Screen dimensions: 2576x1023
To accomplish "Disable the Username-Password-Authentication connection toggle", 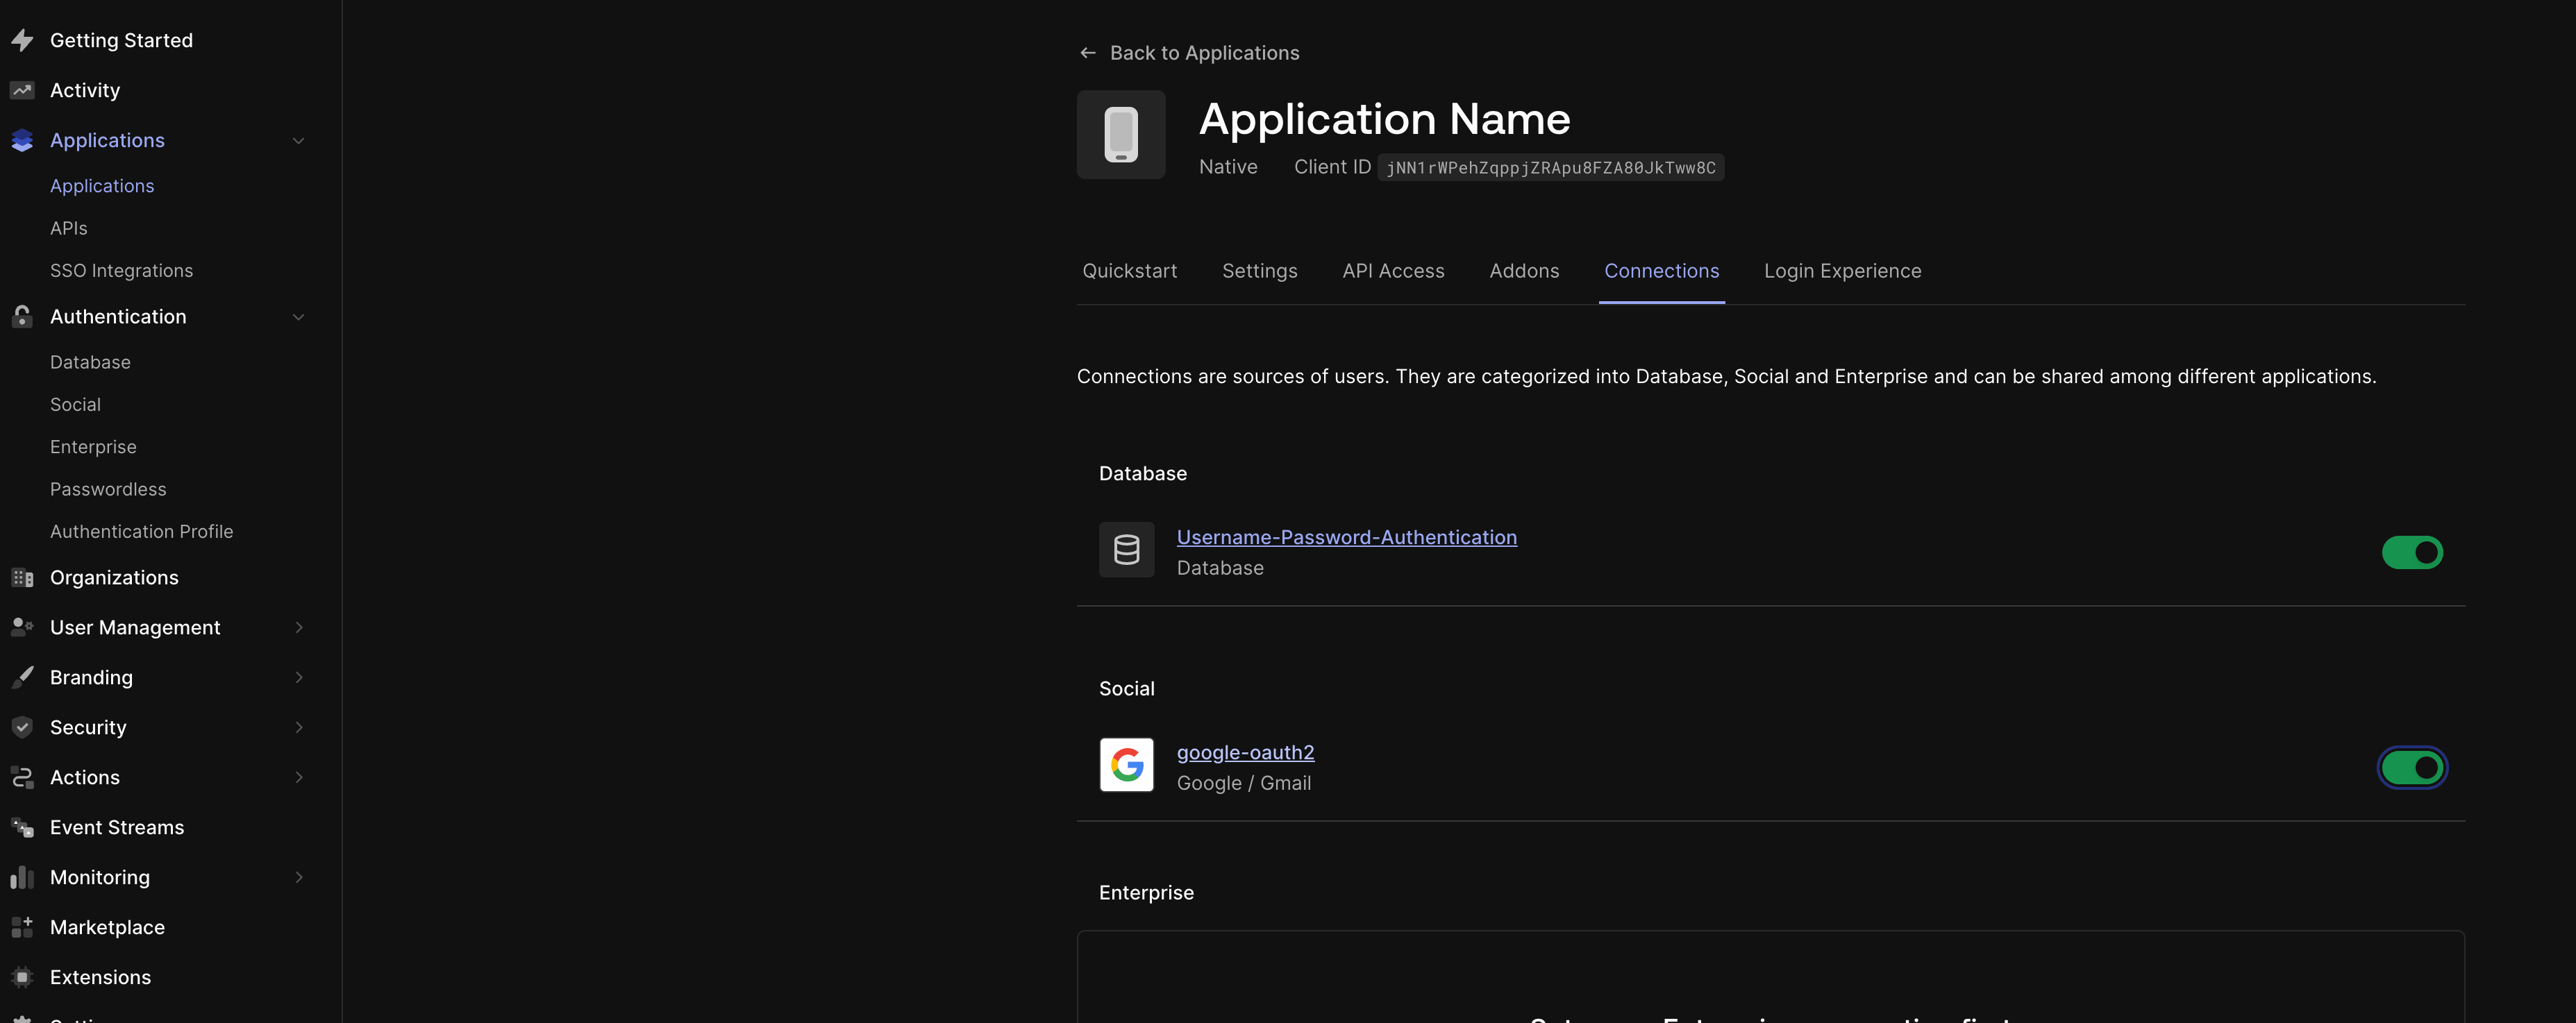I will 2412,552.
